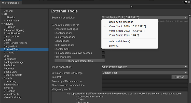Click the Tool Path input field
191x103 pixels.
137,77
